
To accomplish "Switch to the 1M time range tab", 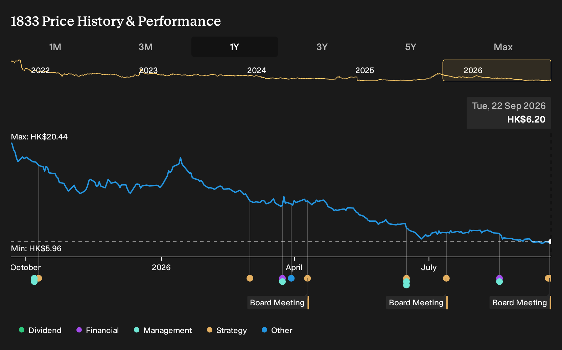I will pos(55,47).
